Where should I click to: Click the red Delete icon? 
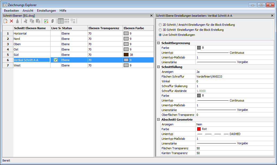11,21
